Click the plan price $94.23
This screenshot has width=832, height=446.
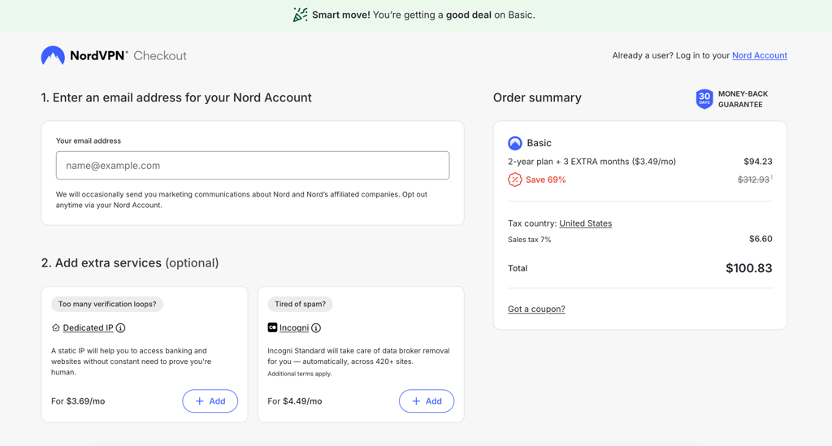coord(758,161)
